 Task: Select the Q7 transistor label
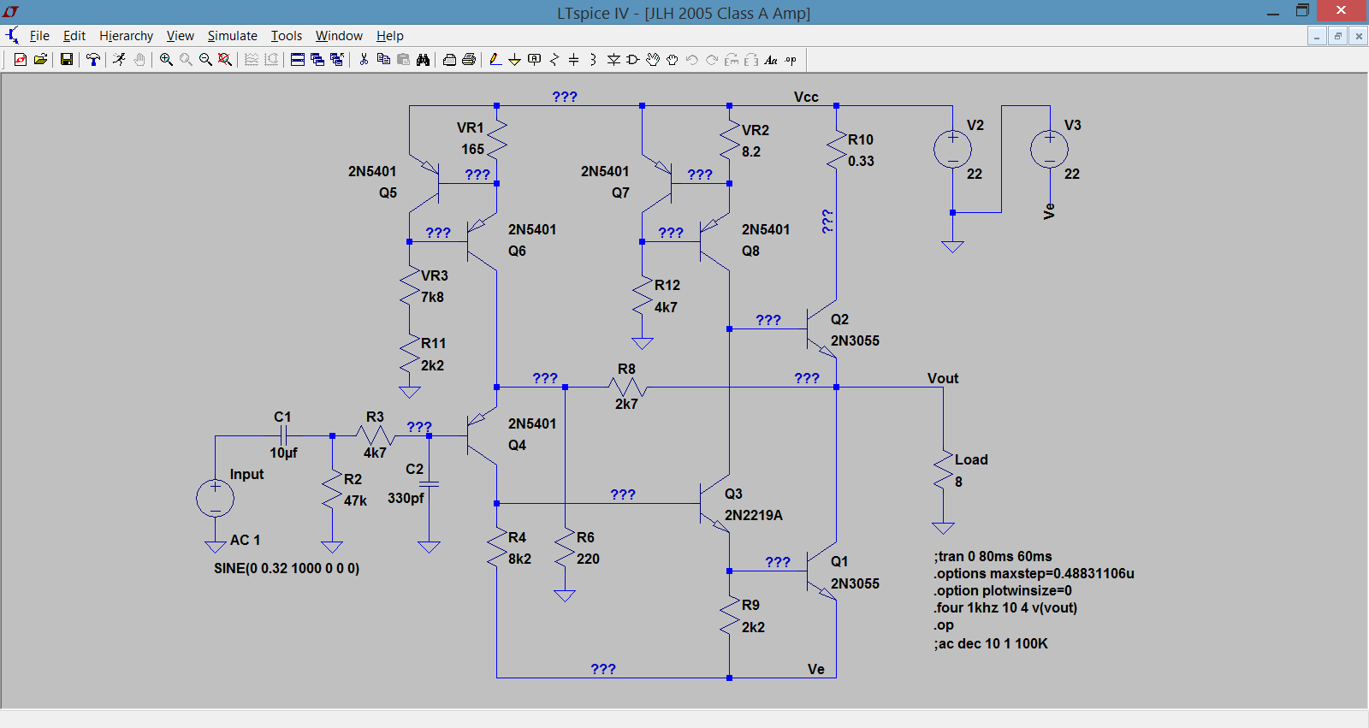(x=620, y=192)
